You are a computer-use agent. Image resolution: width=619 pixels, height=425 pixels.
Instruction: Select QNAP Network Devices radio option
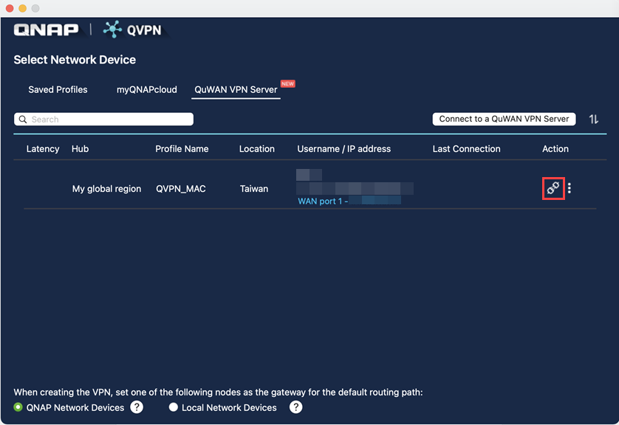pos(18,407)
